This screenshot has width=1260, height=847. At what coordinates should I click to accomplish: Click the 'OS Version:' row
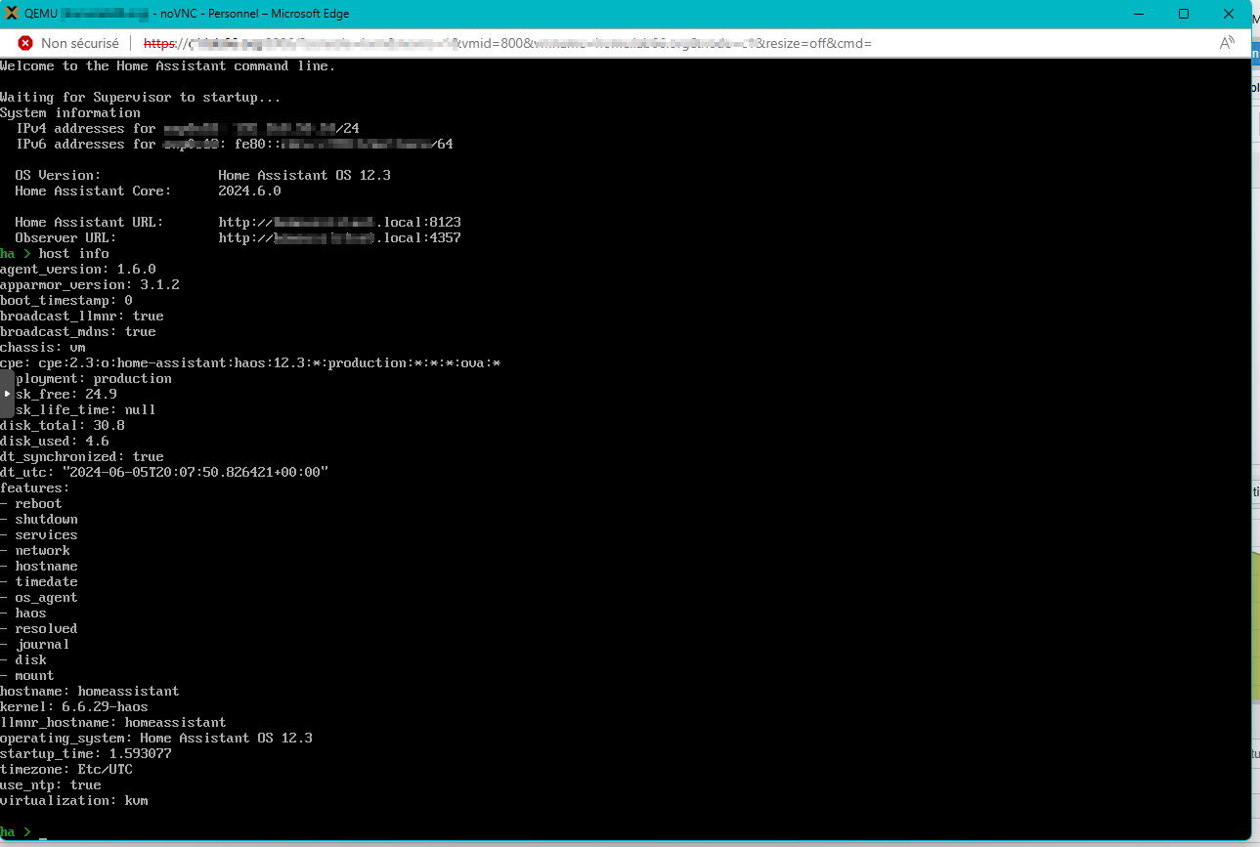click(203, 176)
